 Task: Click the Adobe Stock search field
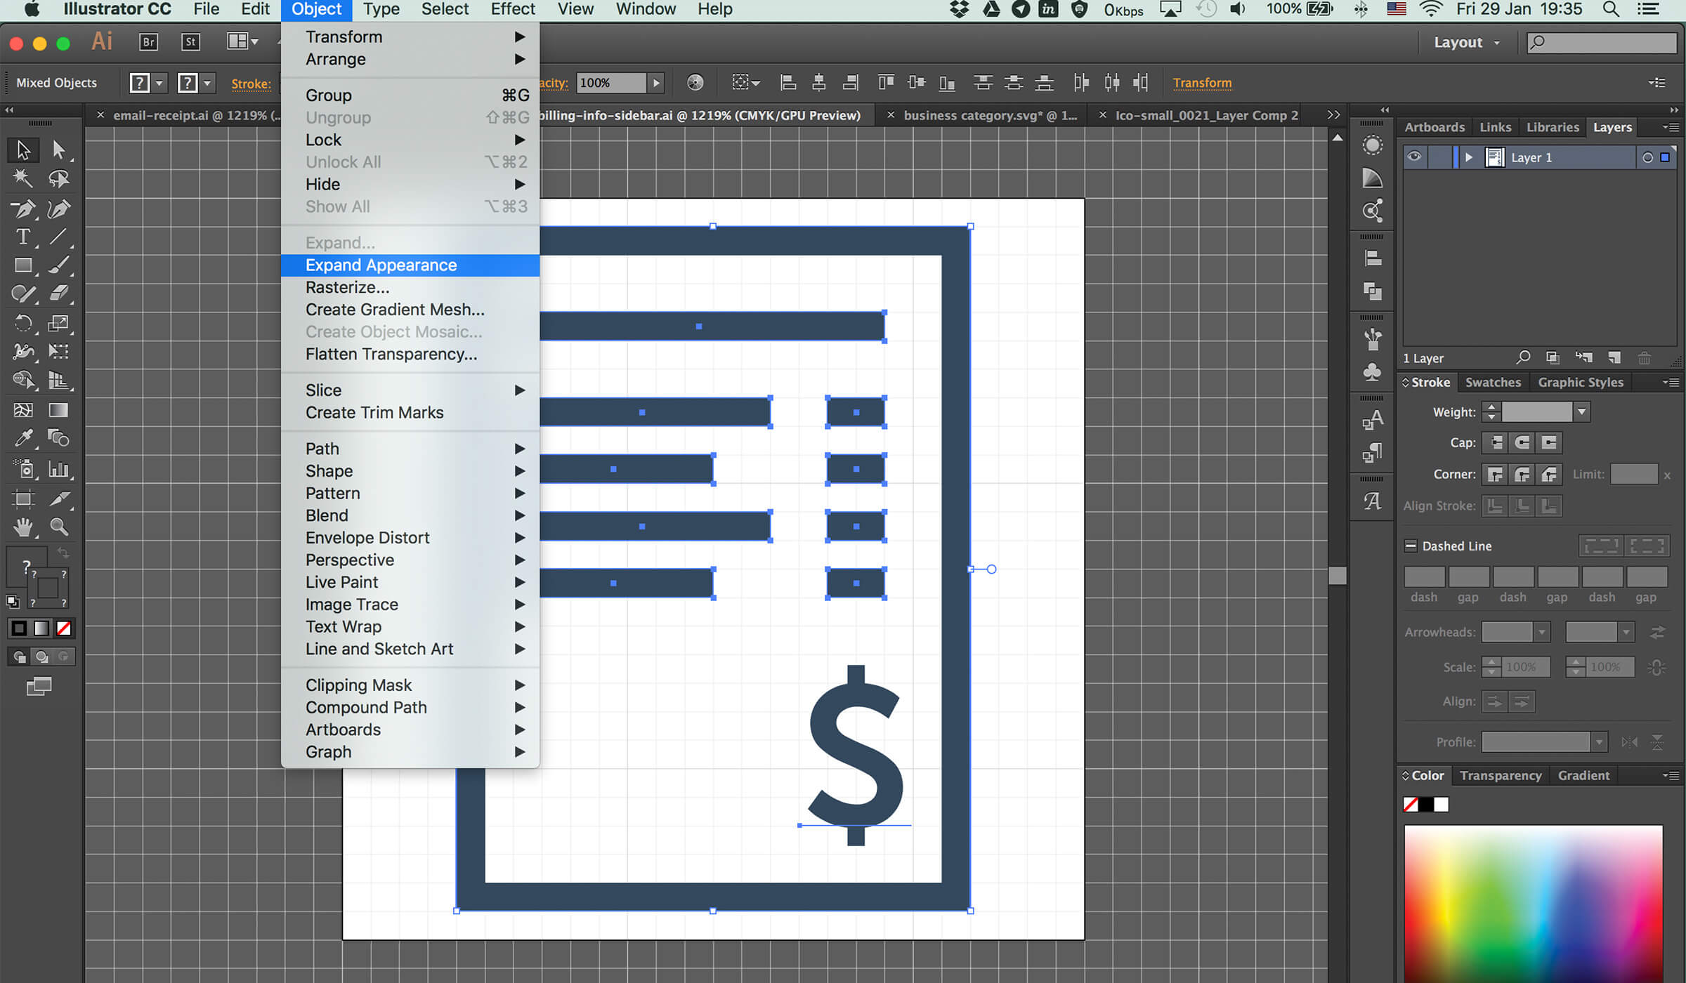coord(1602,42)
